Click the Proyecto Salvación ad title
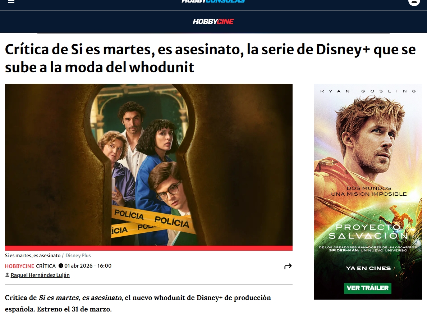 (368, 231)
